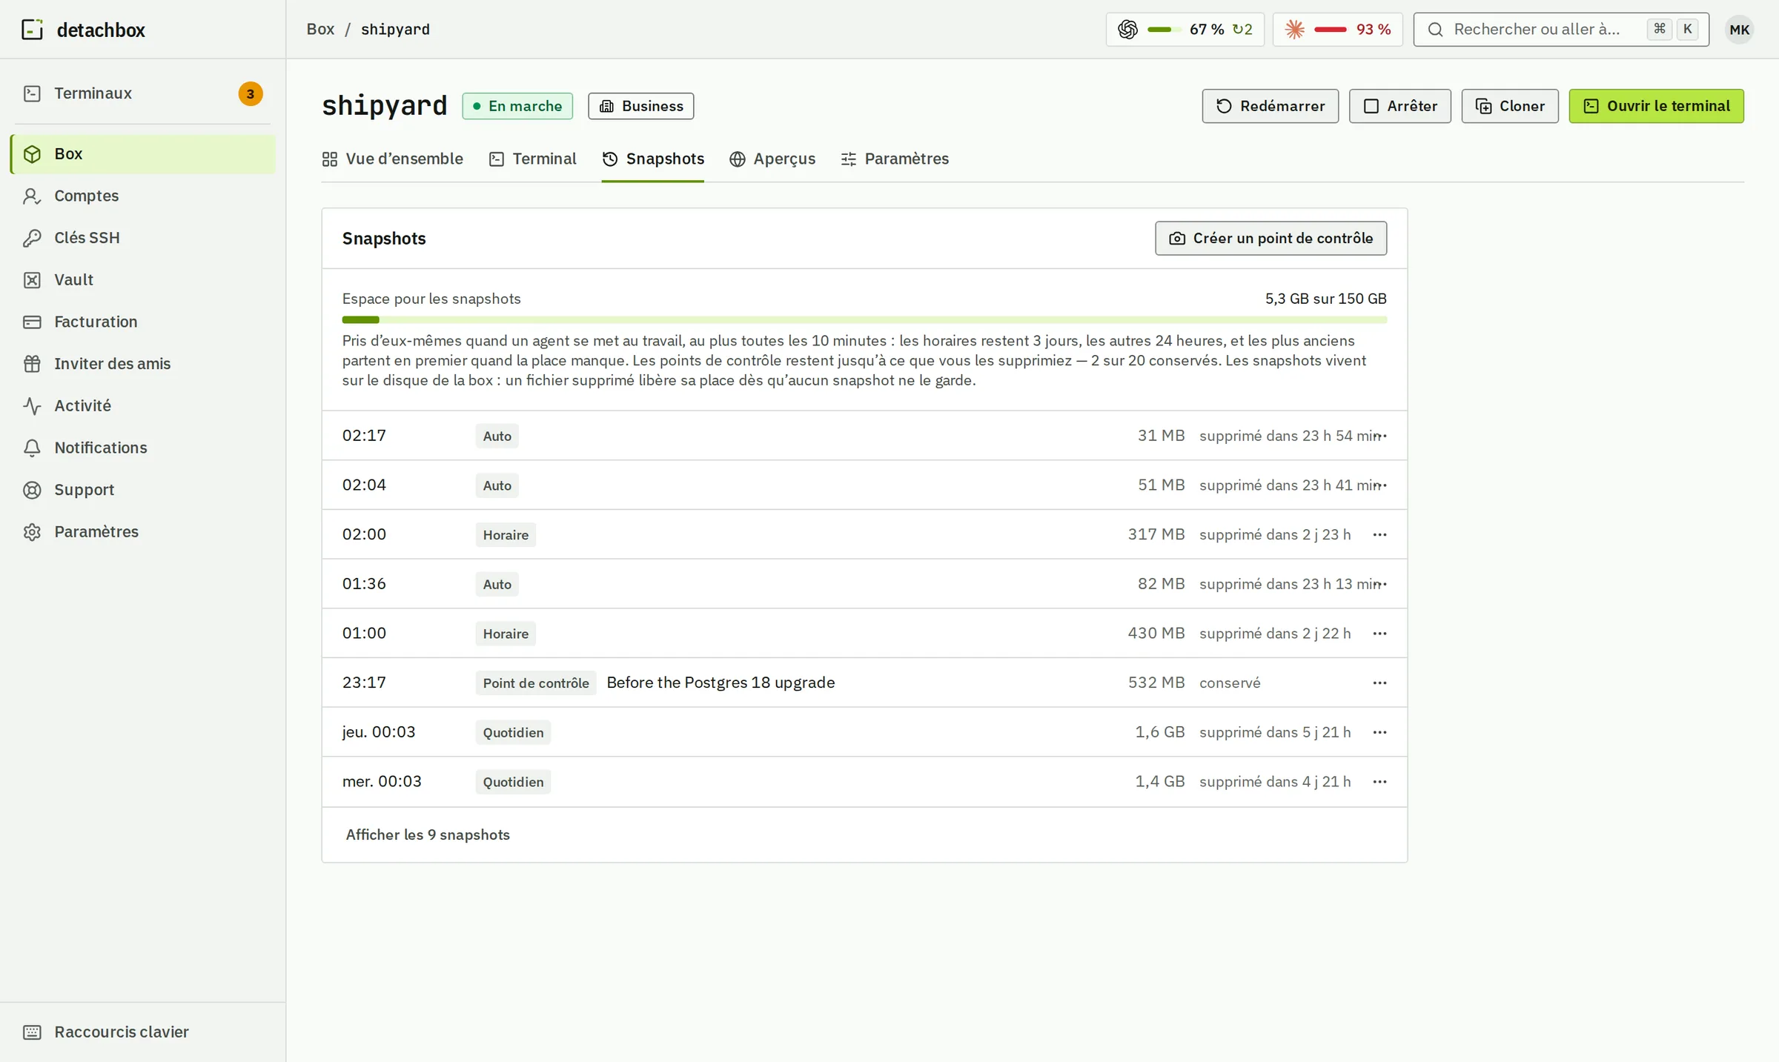Switch to the Aperçus tab
Viewport: 1779px width, 1062px height.
772,159
